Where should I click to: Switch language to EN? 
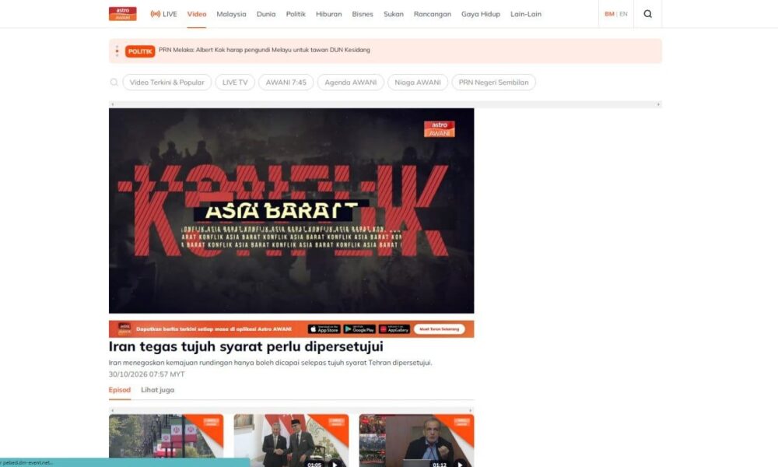click(624, 14)
